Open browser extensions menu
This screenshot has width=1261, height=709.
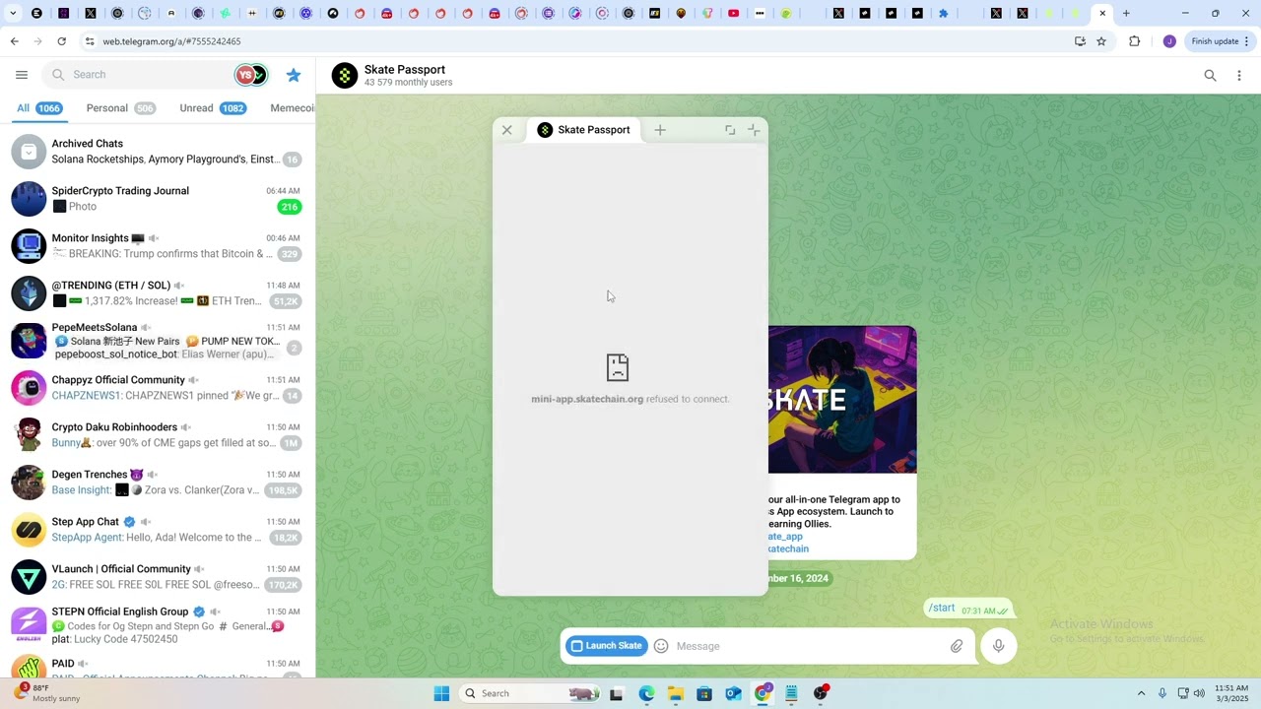[1135, 41]
